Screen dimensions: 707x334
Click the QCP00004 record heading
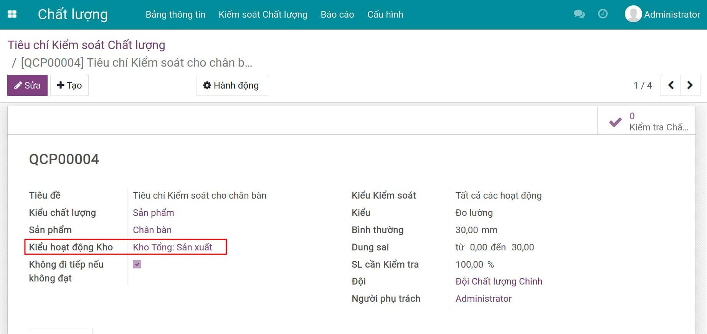click(x=64, y=159)
